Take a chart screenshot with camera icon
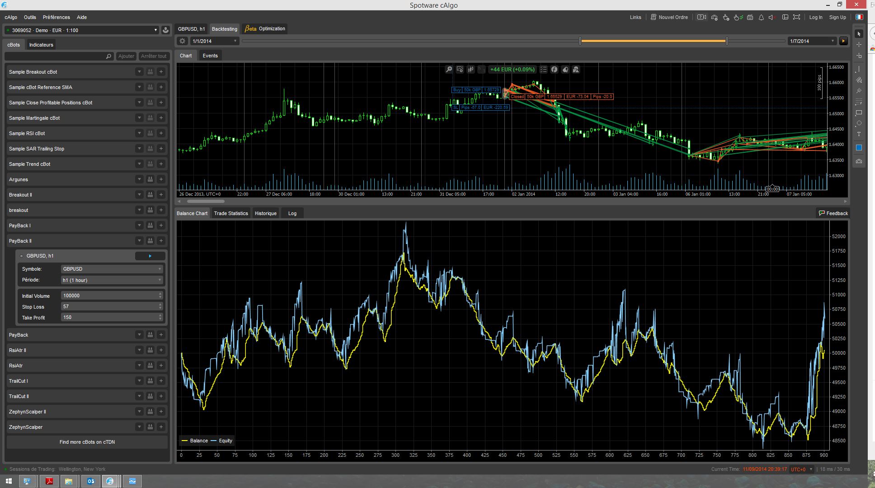875x488 pixels. [859, 161]
